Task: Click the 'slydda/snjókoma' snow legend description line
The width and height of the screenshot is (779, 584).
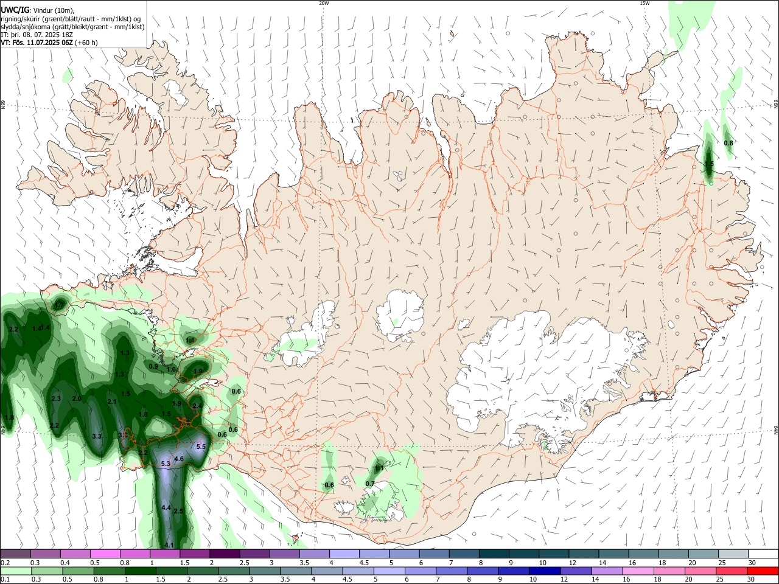Action: click(72, 27)
